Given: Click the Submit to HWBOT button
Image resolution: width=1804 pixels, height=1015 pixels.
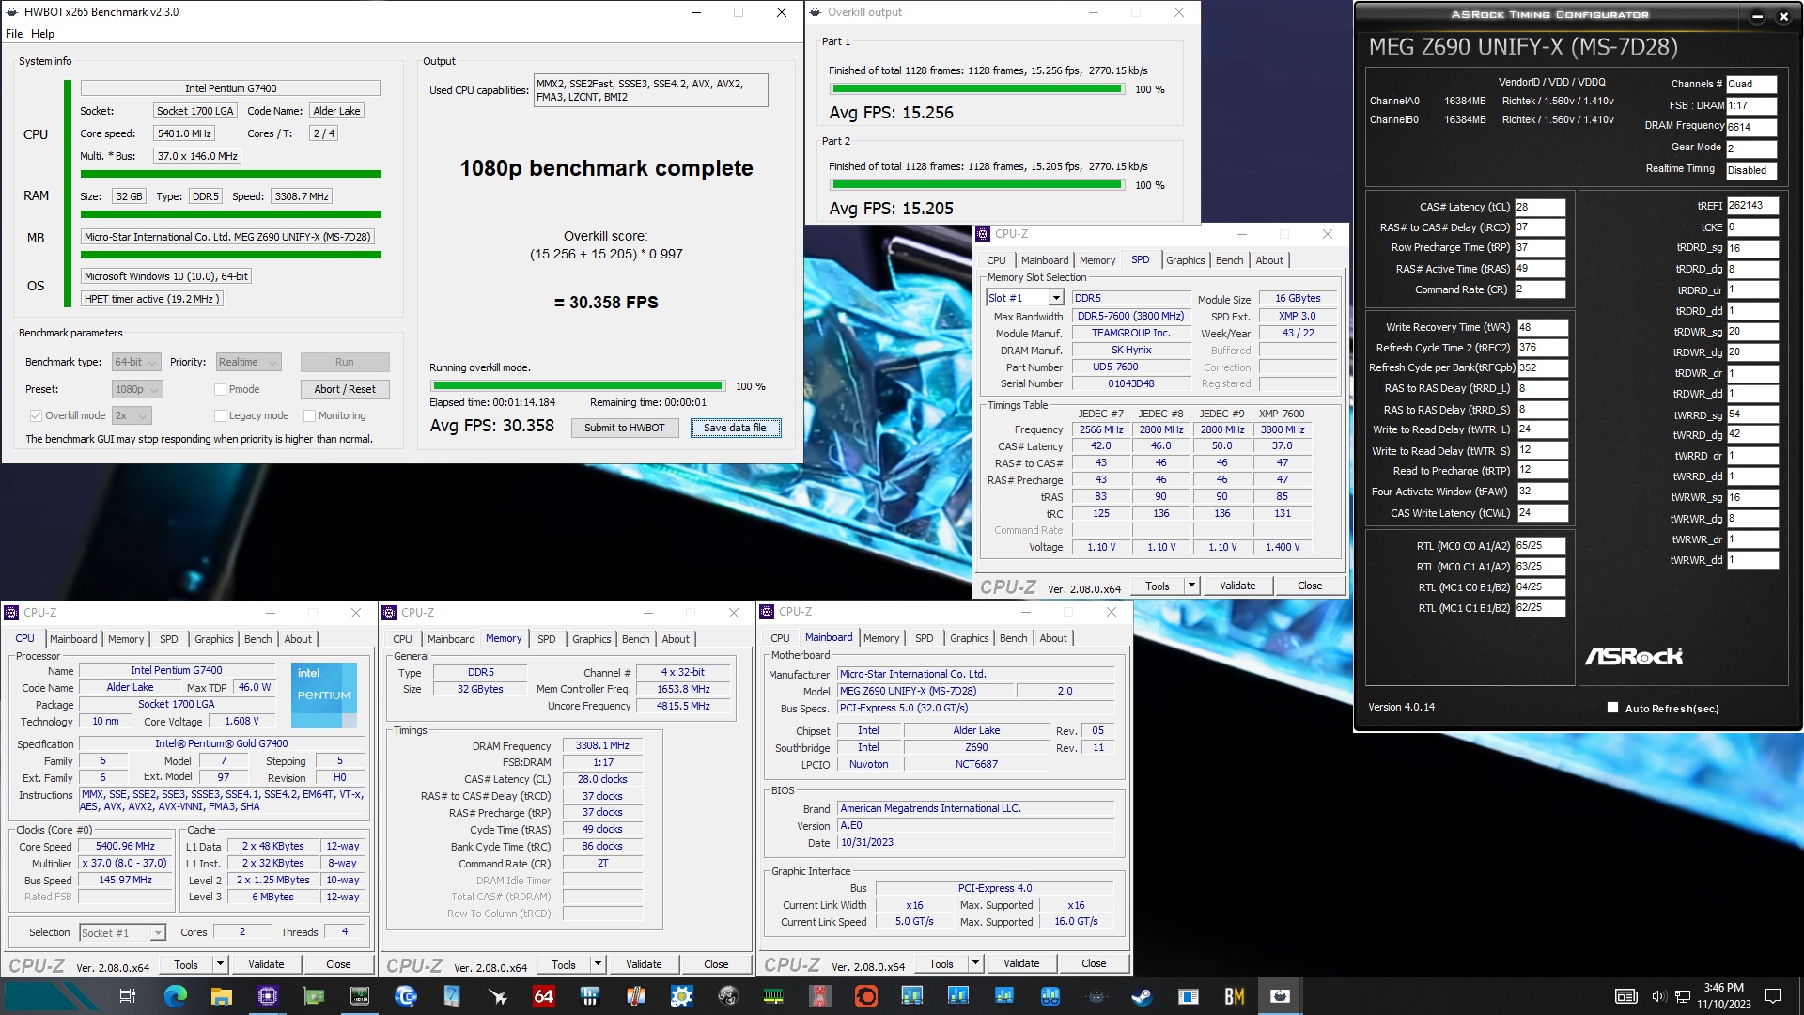Looking at the screenshot, I should [x=624, y=428].
